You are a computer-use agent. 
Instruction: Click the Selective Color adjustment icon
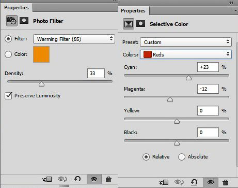click(x=129, y=24)
